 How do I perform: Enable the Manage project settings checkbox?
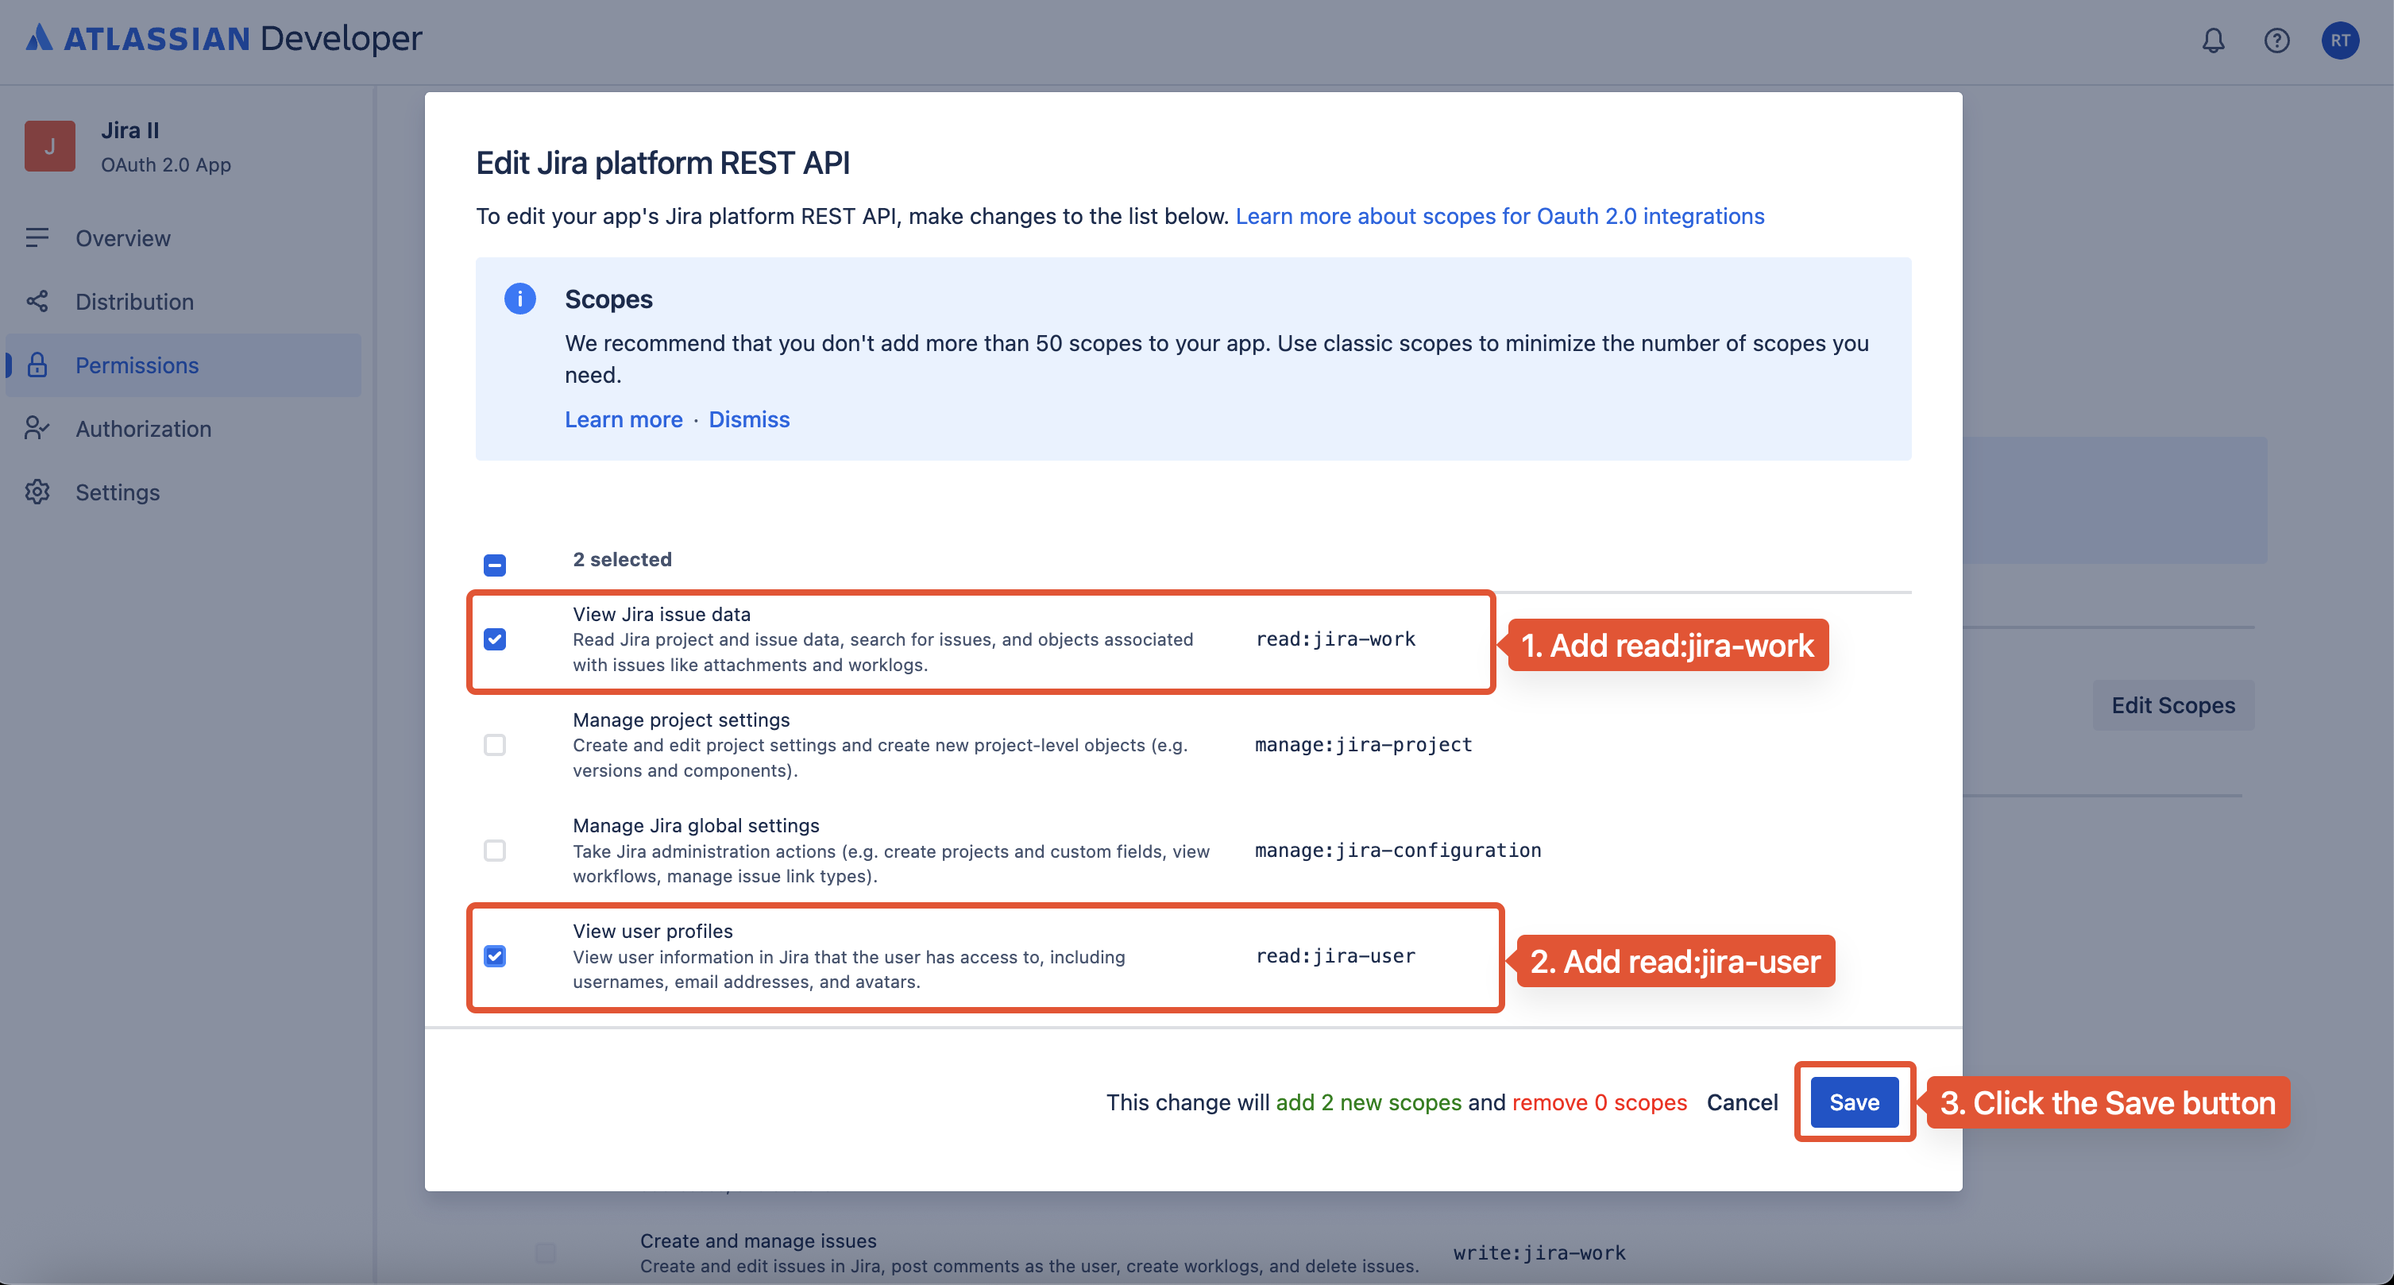point(494,744)
